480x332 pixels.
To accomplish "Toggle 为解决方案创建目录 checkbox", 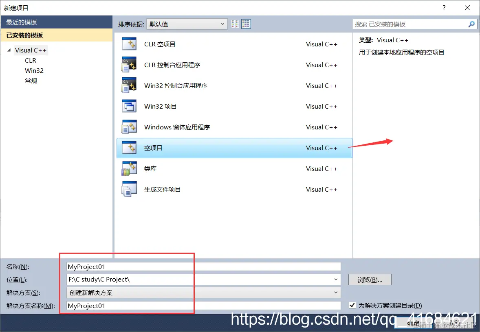I will (x=352, y=305).
